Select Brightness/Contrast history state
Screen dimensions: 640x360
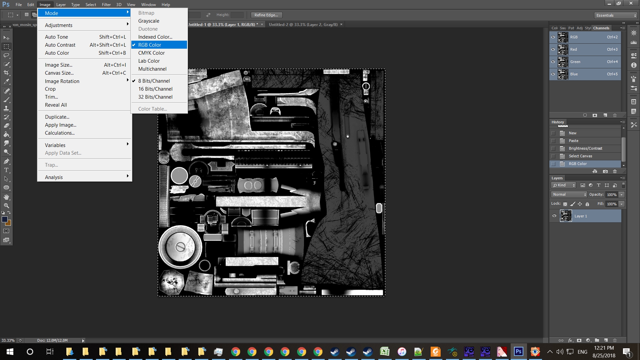[585, 149]
